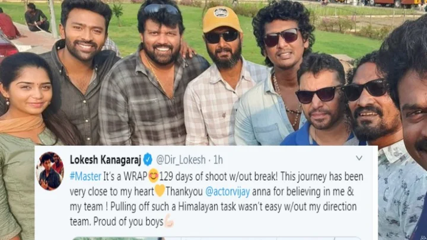This screenshot has width=427, height=240.
Task: Click the man in blue polo shirt
Action: (320, 103)
